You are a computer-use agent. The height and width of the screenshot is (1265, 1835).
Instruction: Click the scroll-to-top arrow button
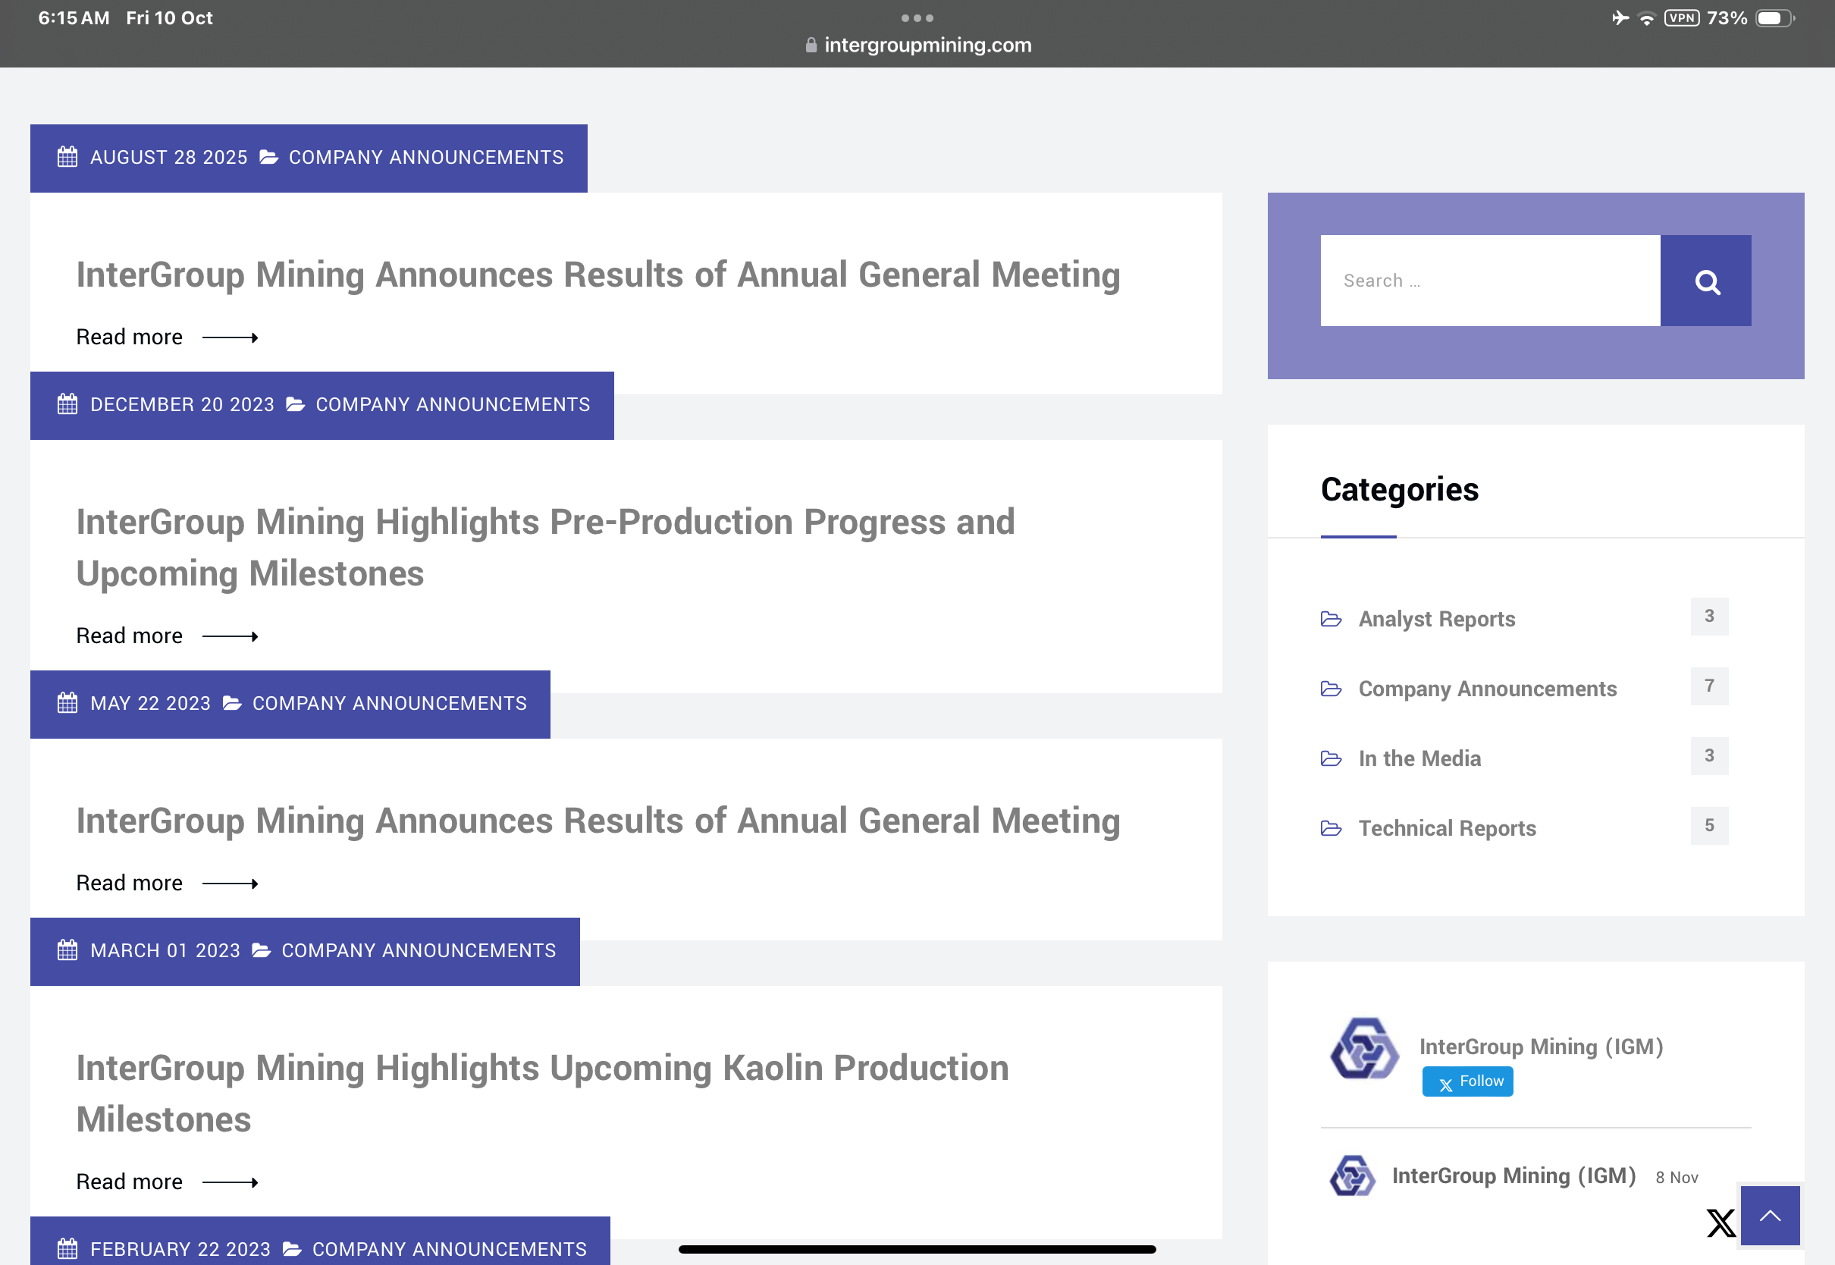coord(1769,1215)
